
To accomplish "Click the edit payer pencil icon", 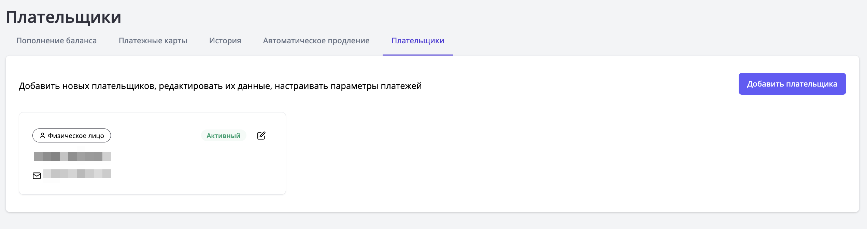I will pyautogui.click(x=261, y=136).
